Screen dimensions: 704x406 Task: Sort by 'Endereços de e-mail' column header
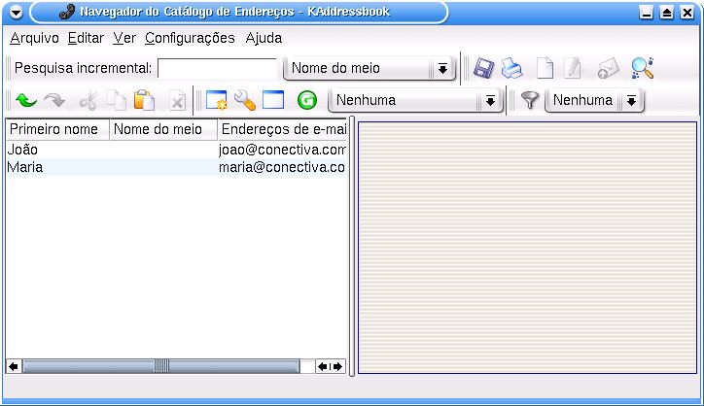point(282,129)
